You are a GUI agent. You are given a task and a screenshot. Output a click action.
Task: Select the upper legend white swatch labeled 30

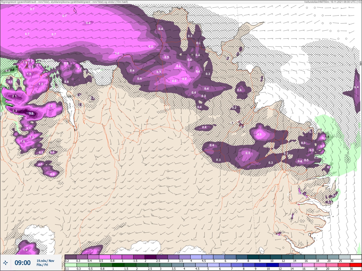356,257
